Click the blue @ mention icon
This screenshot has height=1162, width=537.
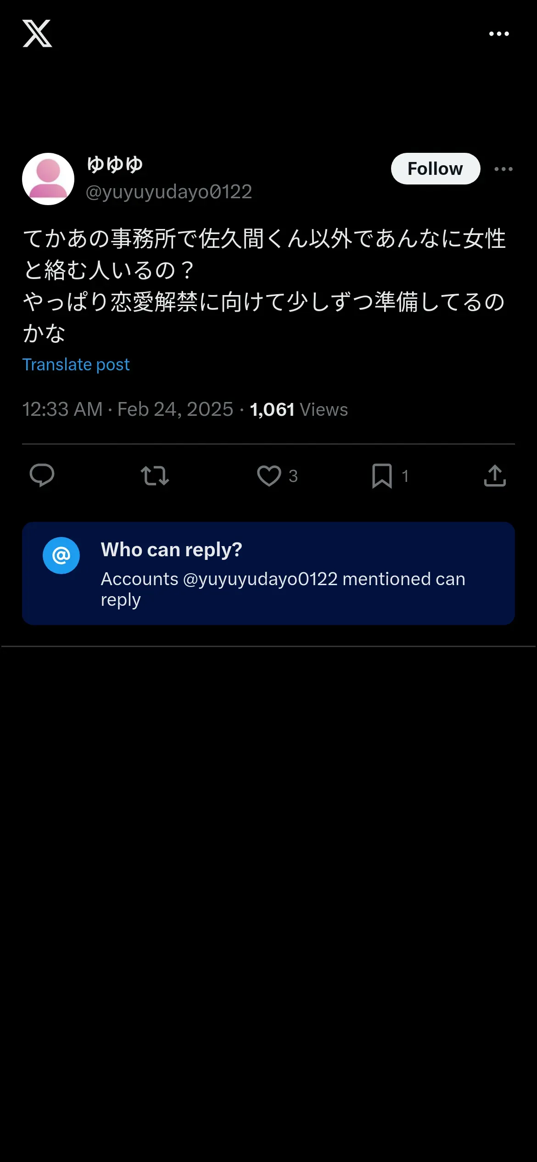click(61, 556)
